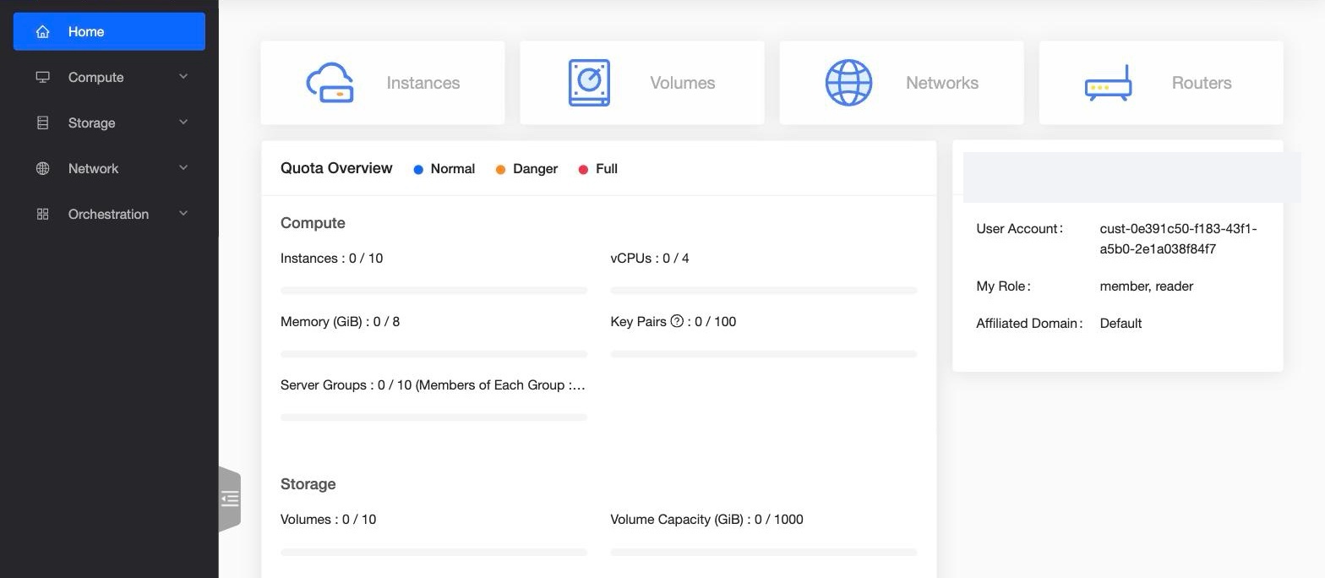Viewport: 1325px width, 578px height.
Task: Expand the Orchestration menu chevron
Action: coord(183,214)
